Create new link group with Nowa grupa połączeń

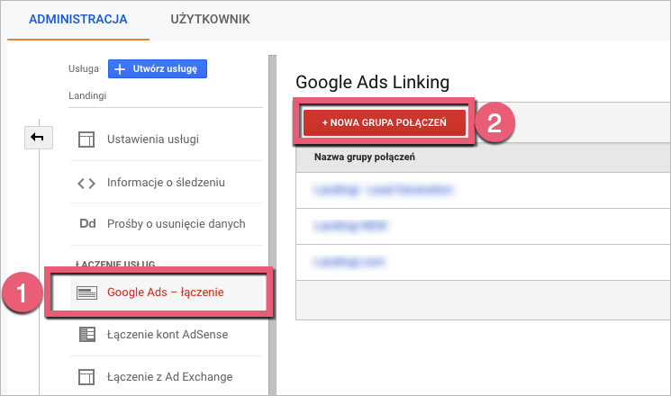pyautogui.click(x=384, y=122)
